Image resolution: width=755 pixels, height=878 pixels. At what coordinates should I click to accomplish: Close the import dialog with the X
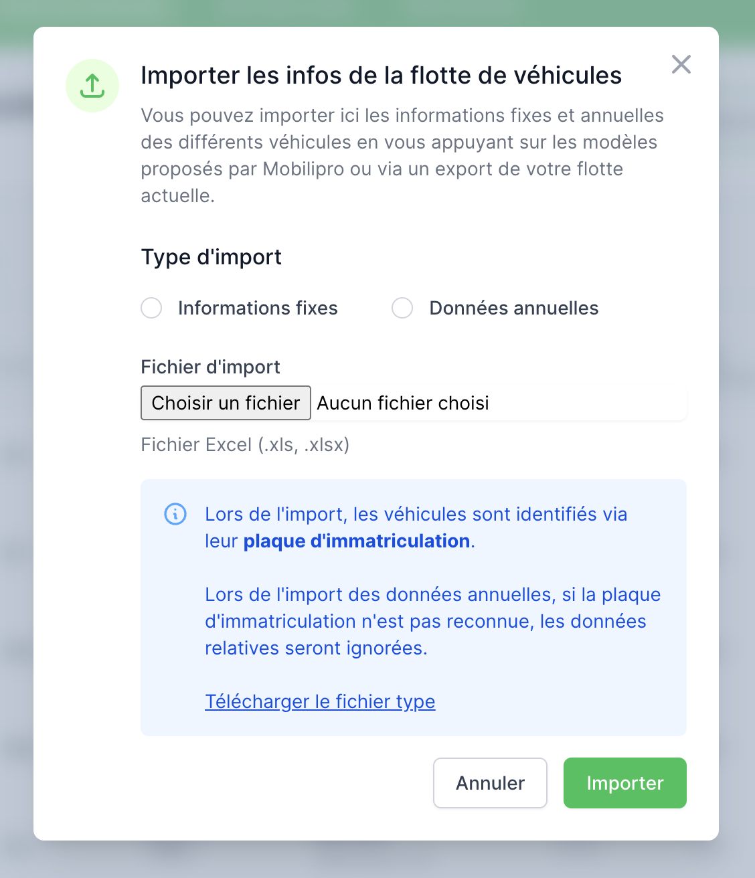[681, 64]
